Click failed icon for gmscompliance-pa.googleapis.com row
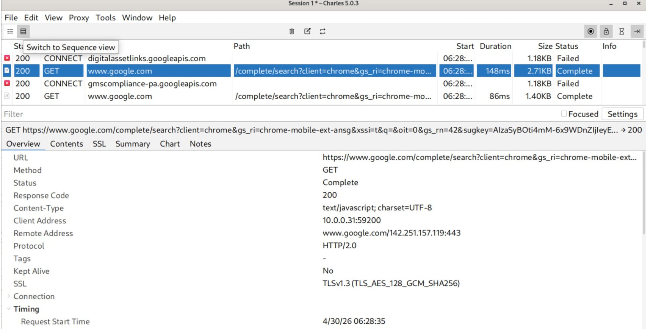Screen dimensions: 667x329 pyautogui.click(x=7, y=83)
